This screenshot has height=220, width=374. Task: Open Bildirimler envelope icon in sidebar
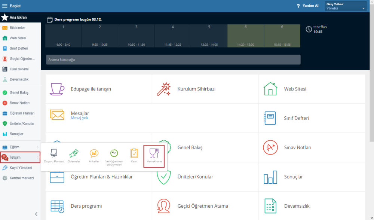[5, 28]
